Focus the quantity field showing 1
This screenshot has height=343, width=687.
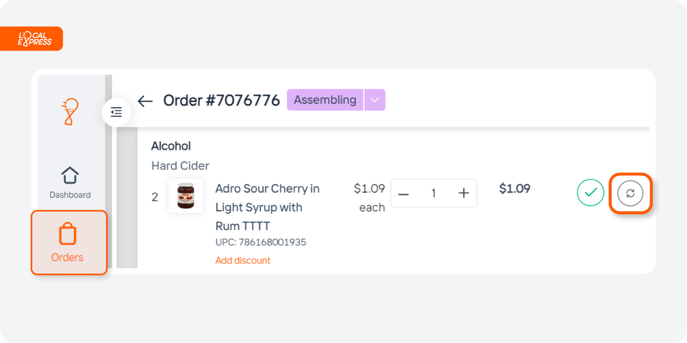click(x=434, y=193)
